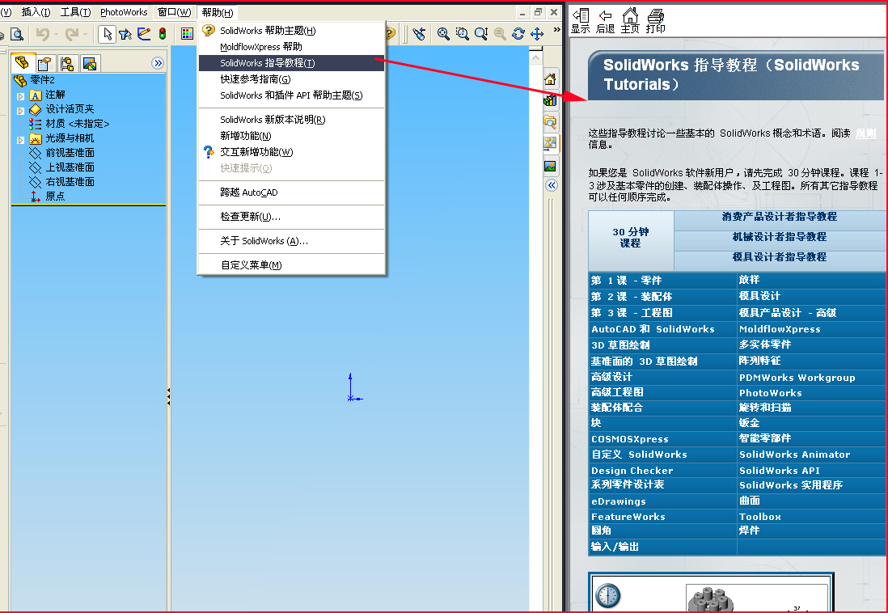Click the Redo arrow icon
Image resolution: width=888 pixels, height=613 pixels.
pos(71,35)
